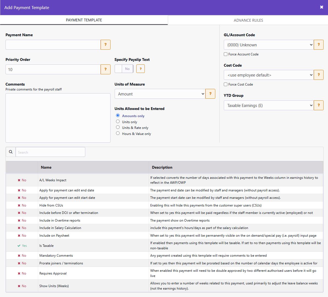The image size is (328, 297).
Task: Open Cost Code employee default dropdown
Action: click(x=269, y=75)
